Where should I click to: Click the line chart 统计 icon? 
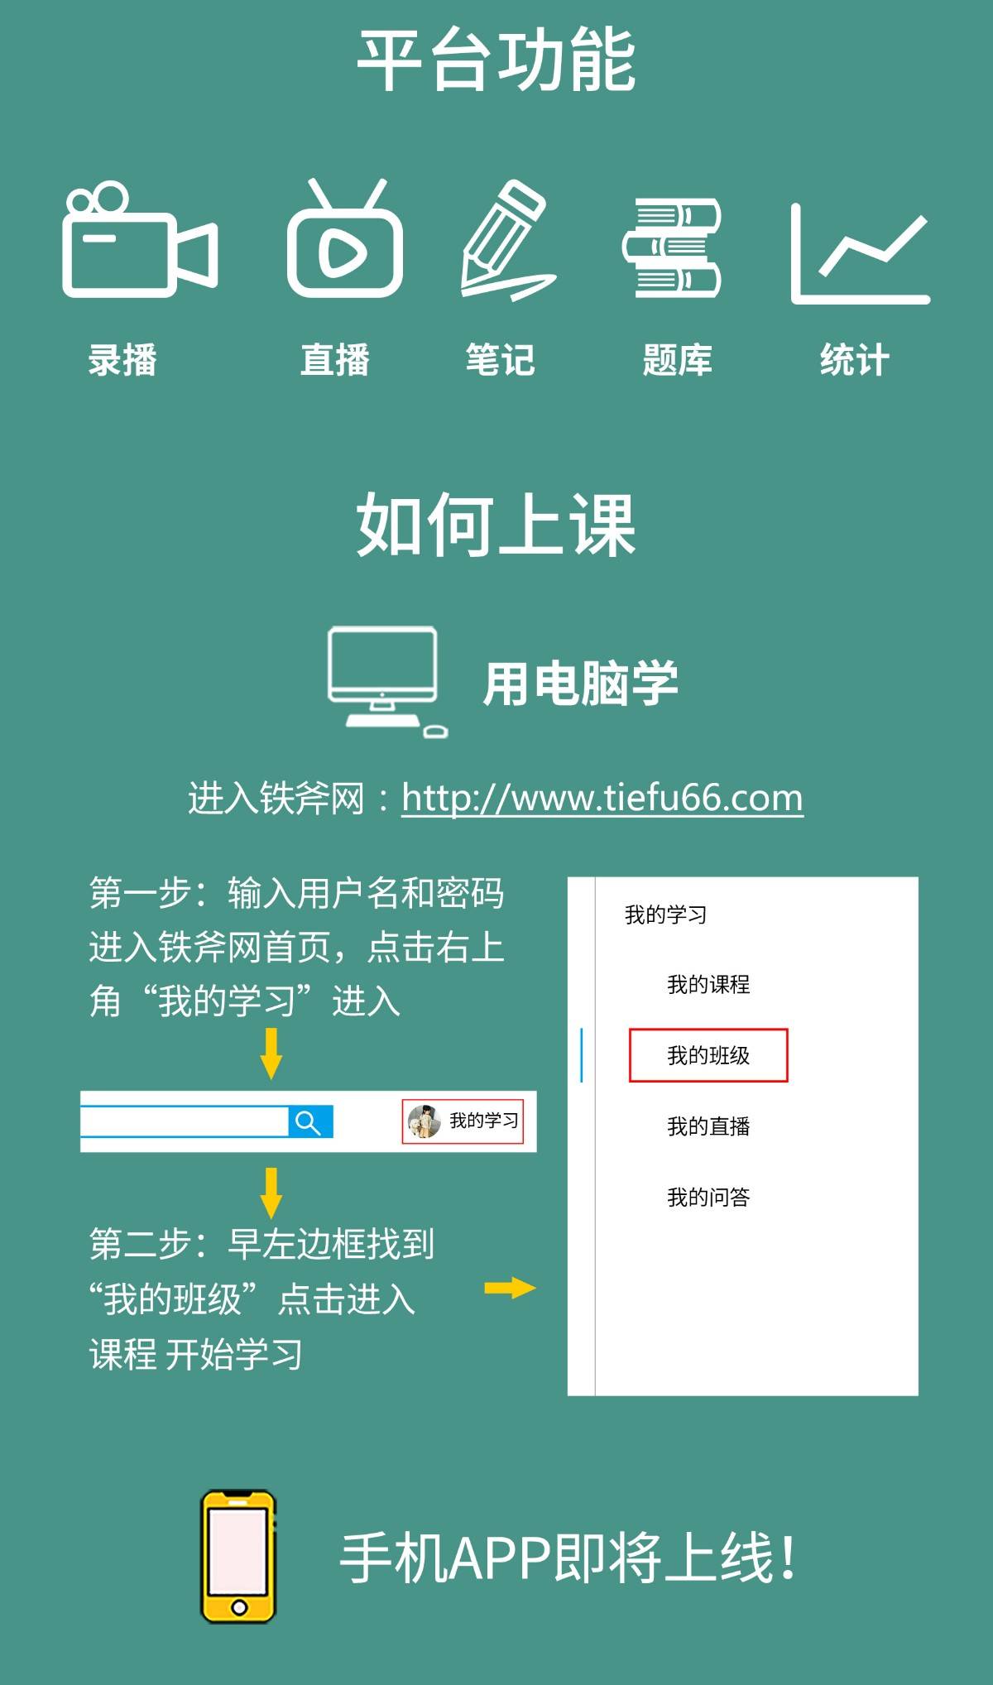861,253
